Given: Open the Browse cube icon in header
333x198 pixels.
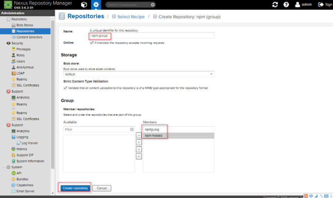Looking at the screenshot, I should point(84,5).
